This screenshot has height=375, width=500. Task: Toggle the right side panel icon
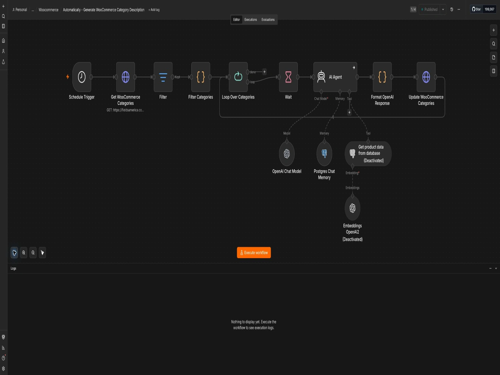pyautogui.click(x=493, y=71)
